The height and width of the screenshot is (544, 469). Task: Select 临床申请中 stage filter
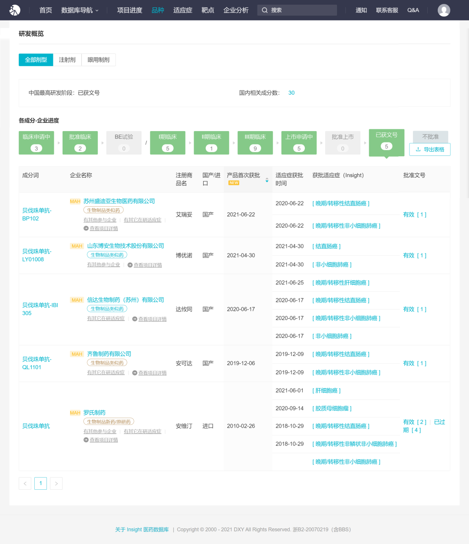(x=36, y=143)
